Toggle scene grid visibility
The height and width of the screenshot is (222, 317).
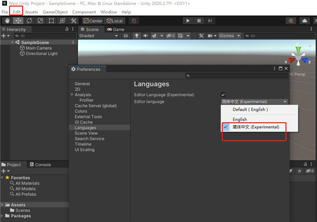[180, 36]
